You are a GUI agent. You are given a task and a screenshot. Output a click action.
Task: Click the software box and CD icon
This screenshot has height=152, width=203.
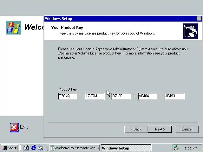tap(190, 31)
